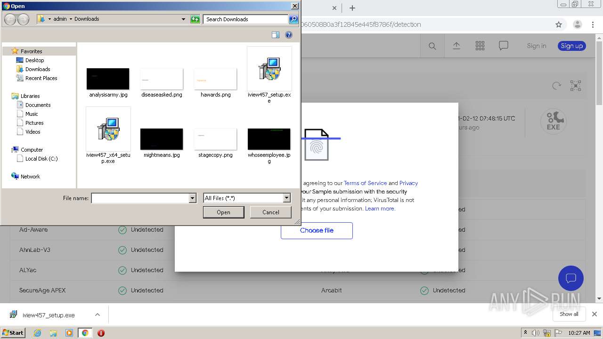This screenshot has height=339, width=603.
Task: Open Libraries in navigation pane
Action: [30, 96]
